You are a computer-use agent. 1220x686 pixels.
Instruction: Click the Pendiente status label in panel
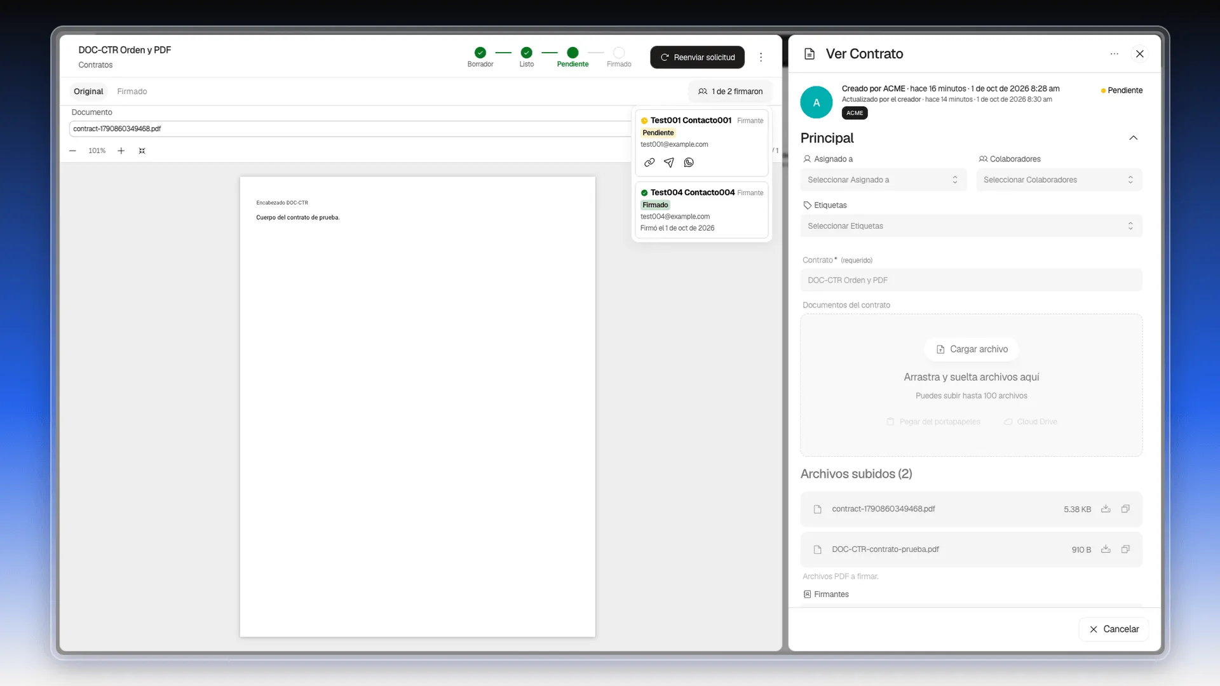[1122, 90]
